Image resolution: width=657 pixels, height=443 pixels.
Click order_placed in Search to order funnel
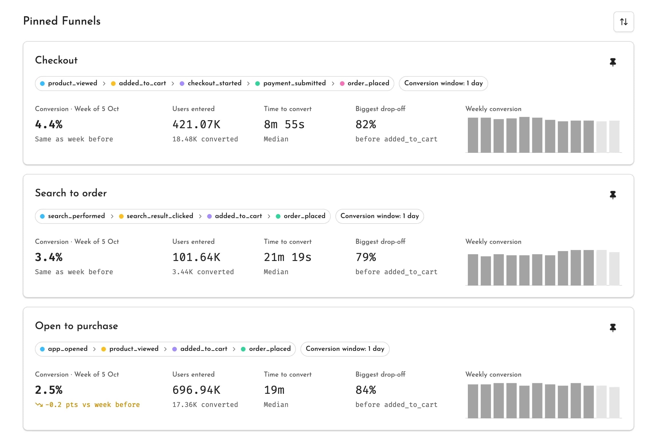coord(301,216)
